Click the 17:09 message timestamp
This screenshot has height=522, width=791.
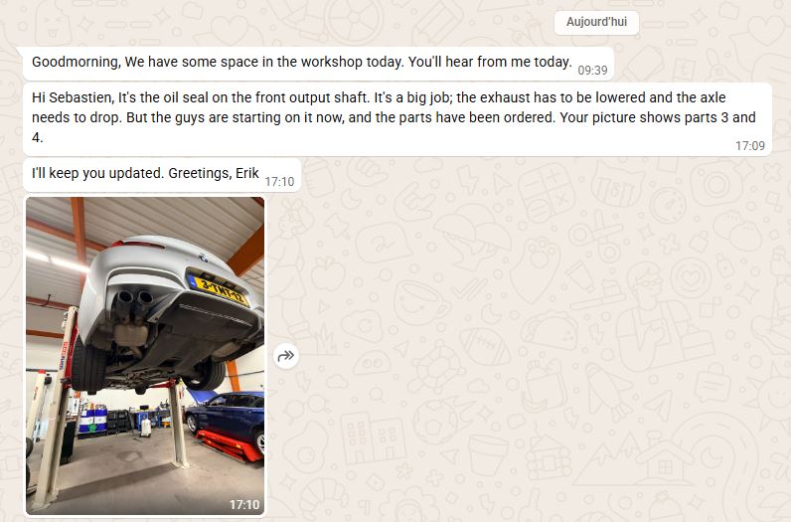pyautogui.click(x=750, y=146)
